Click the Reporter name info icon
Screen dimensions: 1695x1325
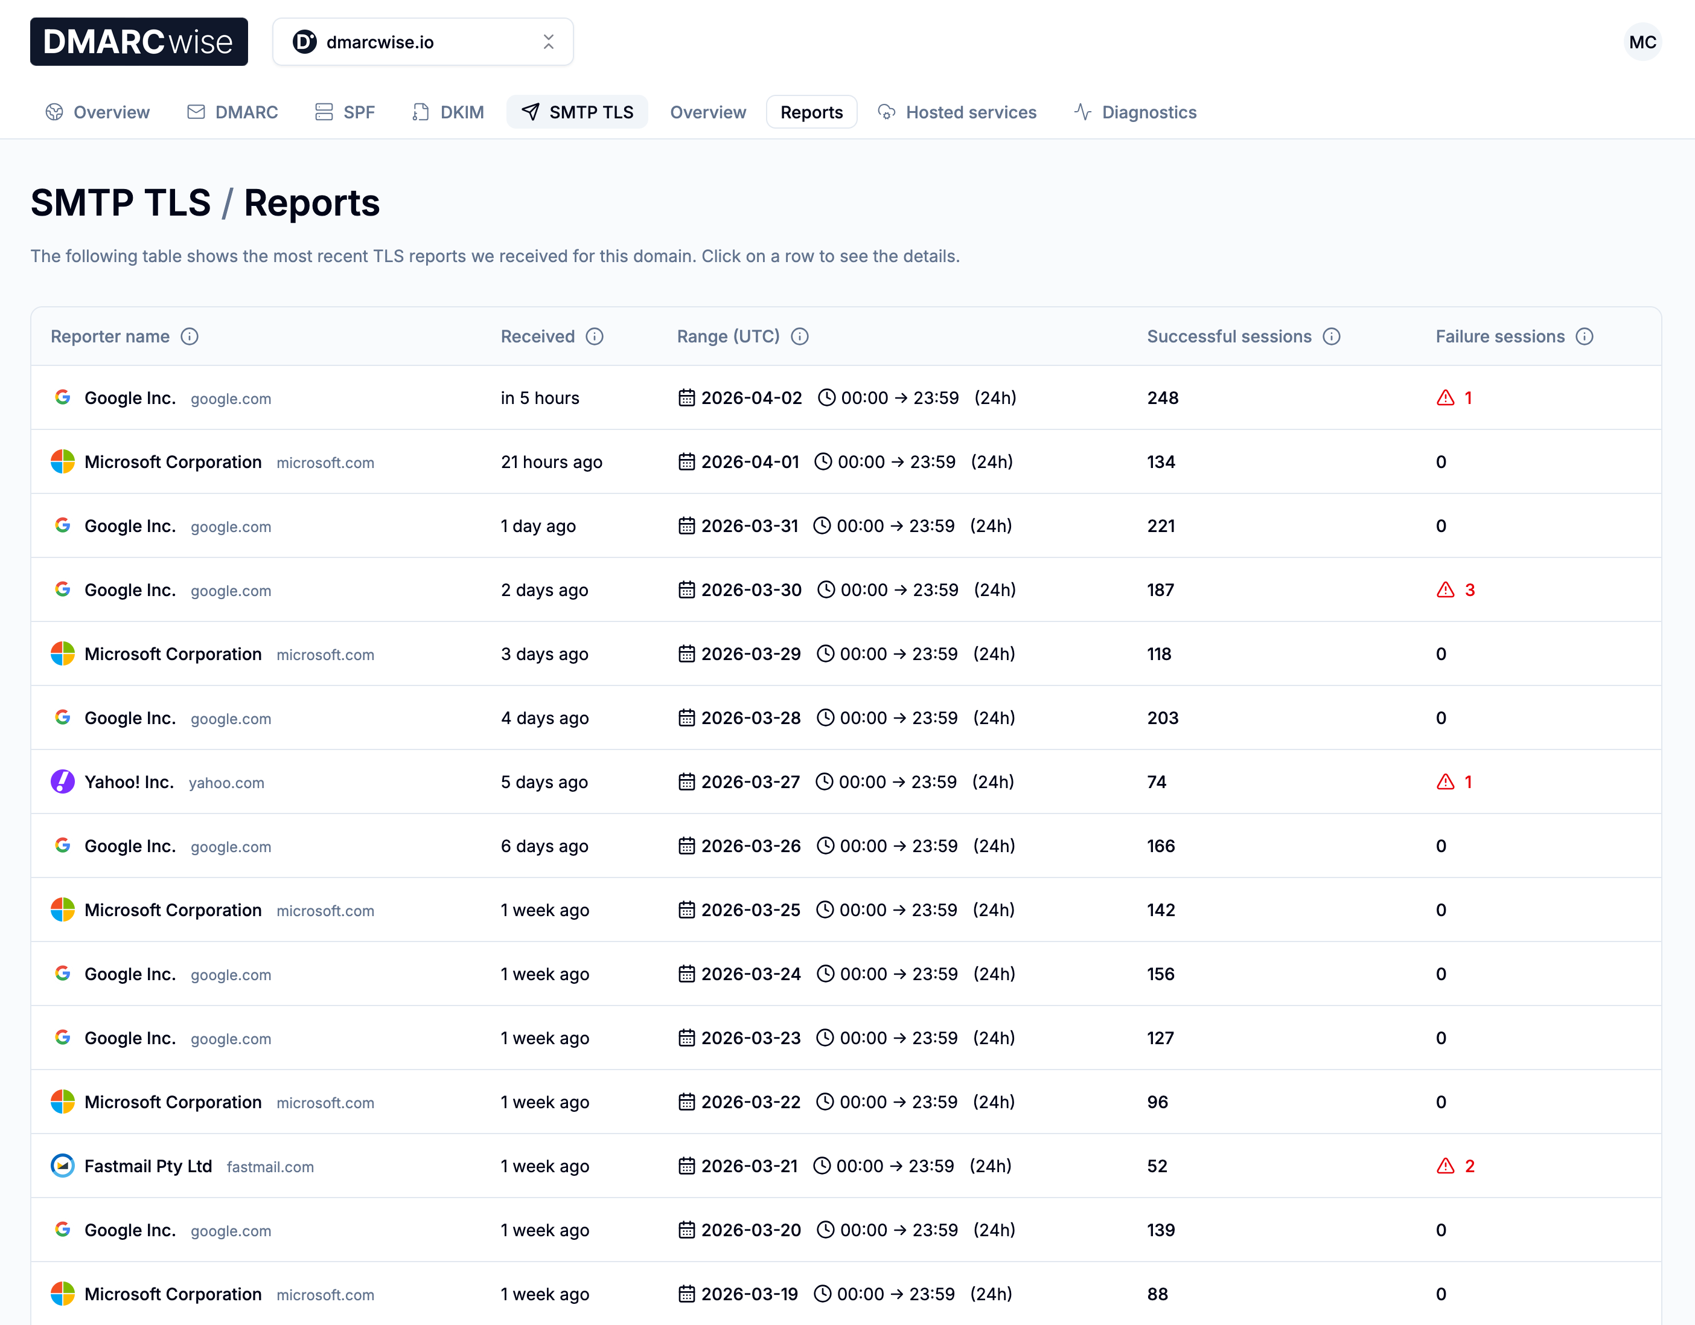click(x=190, y=337)
